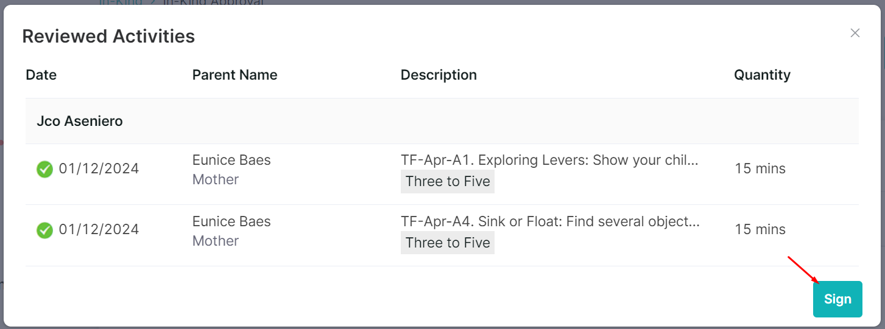Select the Parent Name column header

point(234,75)
